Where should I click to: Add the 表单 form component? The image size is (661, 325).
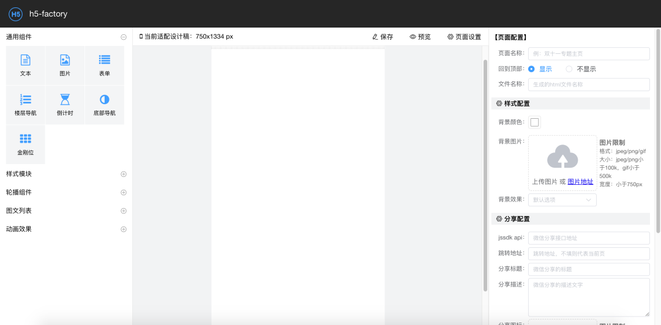coord(105,65)
